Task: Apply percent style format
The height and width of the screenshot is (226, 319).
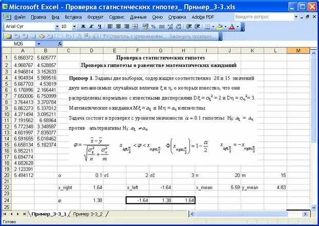Action: (x=154, y=27)
